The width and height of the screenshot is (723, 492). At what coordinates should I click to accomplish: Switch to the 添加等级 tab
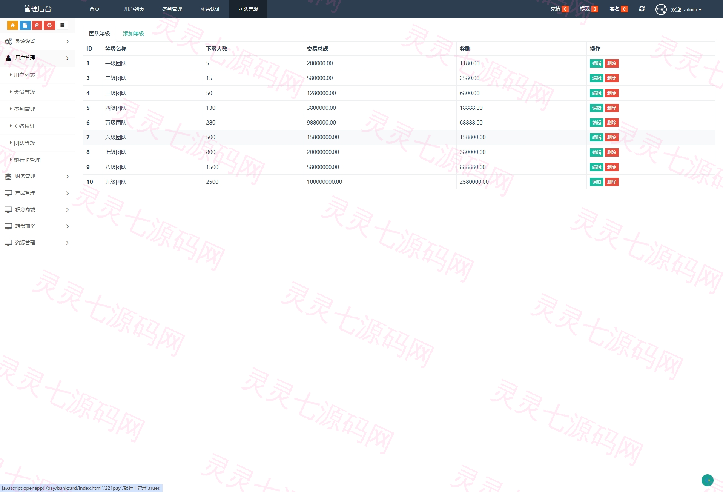tap(134, 34)
